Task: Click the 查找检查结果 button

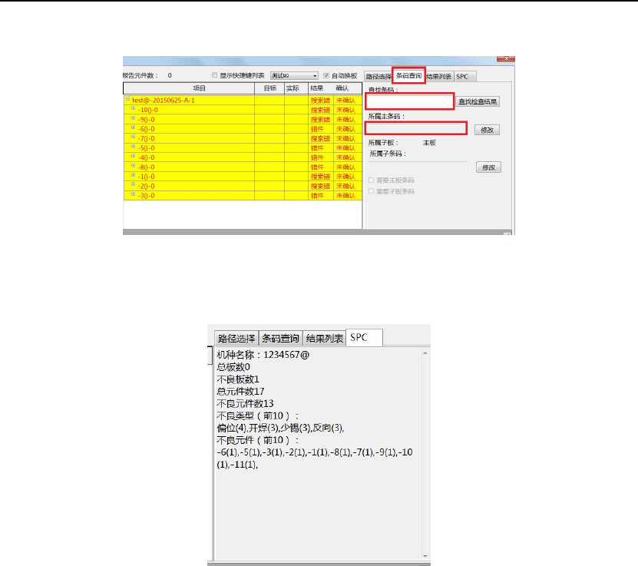Action: pyautogui.click(x=478, y=101)
